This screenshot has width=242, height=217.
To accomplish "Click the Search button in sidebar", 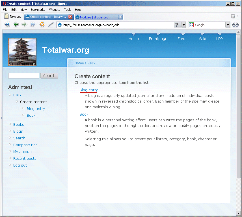I will 49,76.
